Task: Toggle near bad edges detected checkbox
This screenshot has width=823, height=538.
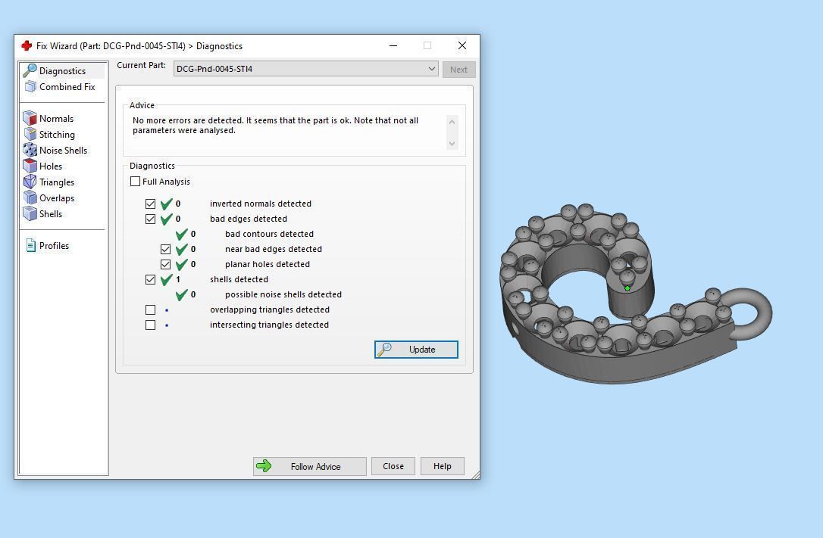Action: pos(166,250)
